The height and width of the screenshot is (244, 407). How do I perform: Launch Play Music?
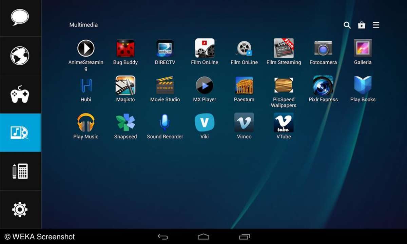86,122
